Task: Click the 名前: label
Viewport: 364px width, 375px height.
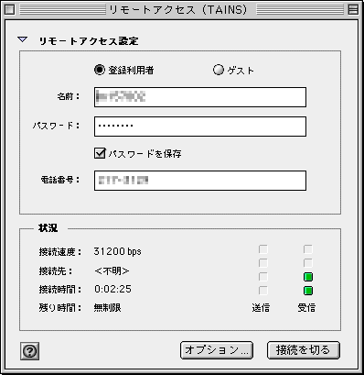Action: (69, 96)
